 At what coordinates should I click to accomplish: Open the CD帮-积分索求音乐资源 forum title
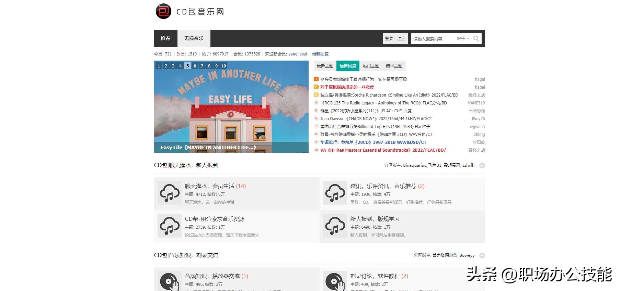[215, 219]
